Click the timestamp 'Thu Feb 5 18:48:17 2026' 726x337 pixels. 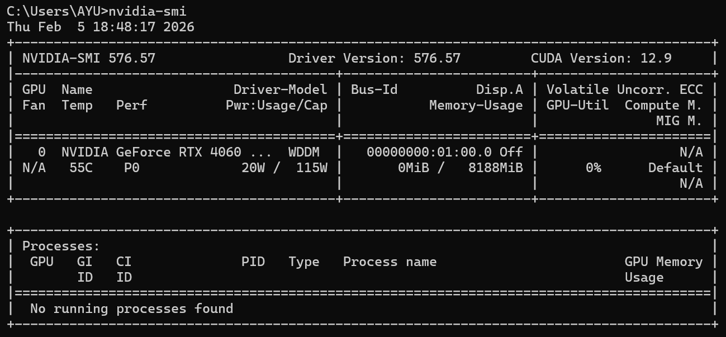(101, 27)
